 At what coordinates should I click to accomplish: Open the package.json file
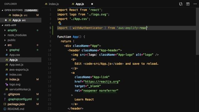click(16, 104)
